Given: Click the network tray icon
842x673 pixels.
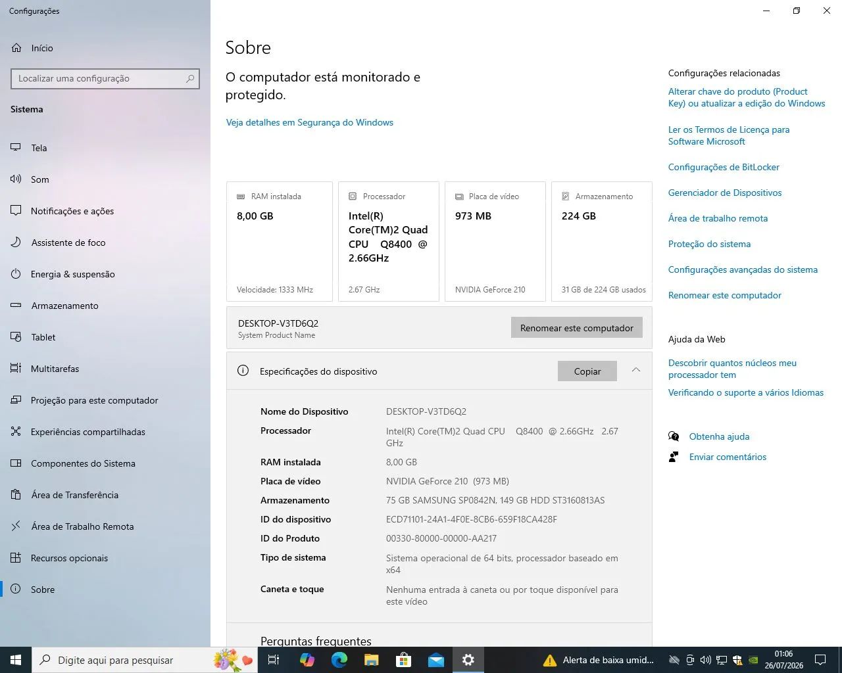Looking at the screenshot, I should 722,660.
